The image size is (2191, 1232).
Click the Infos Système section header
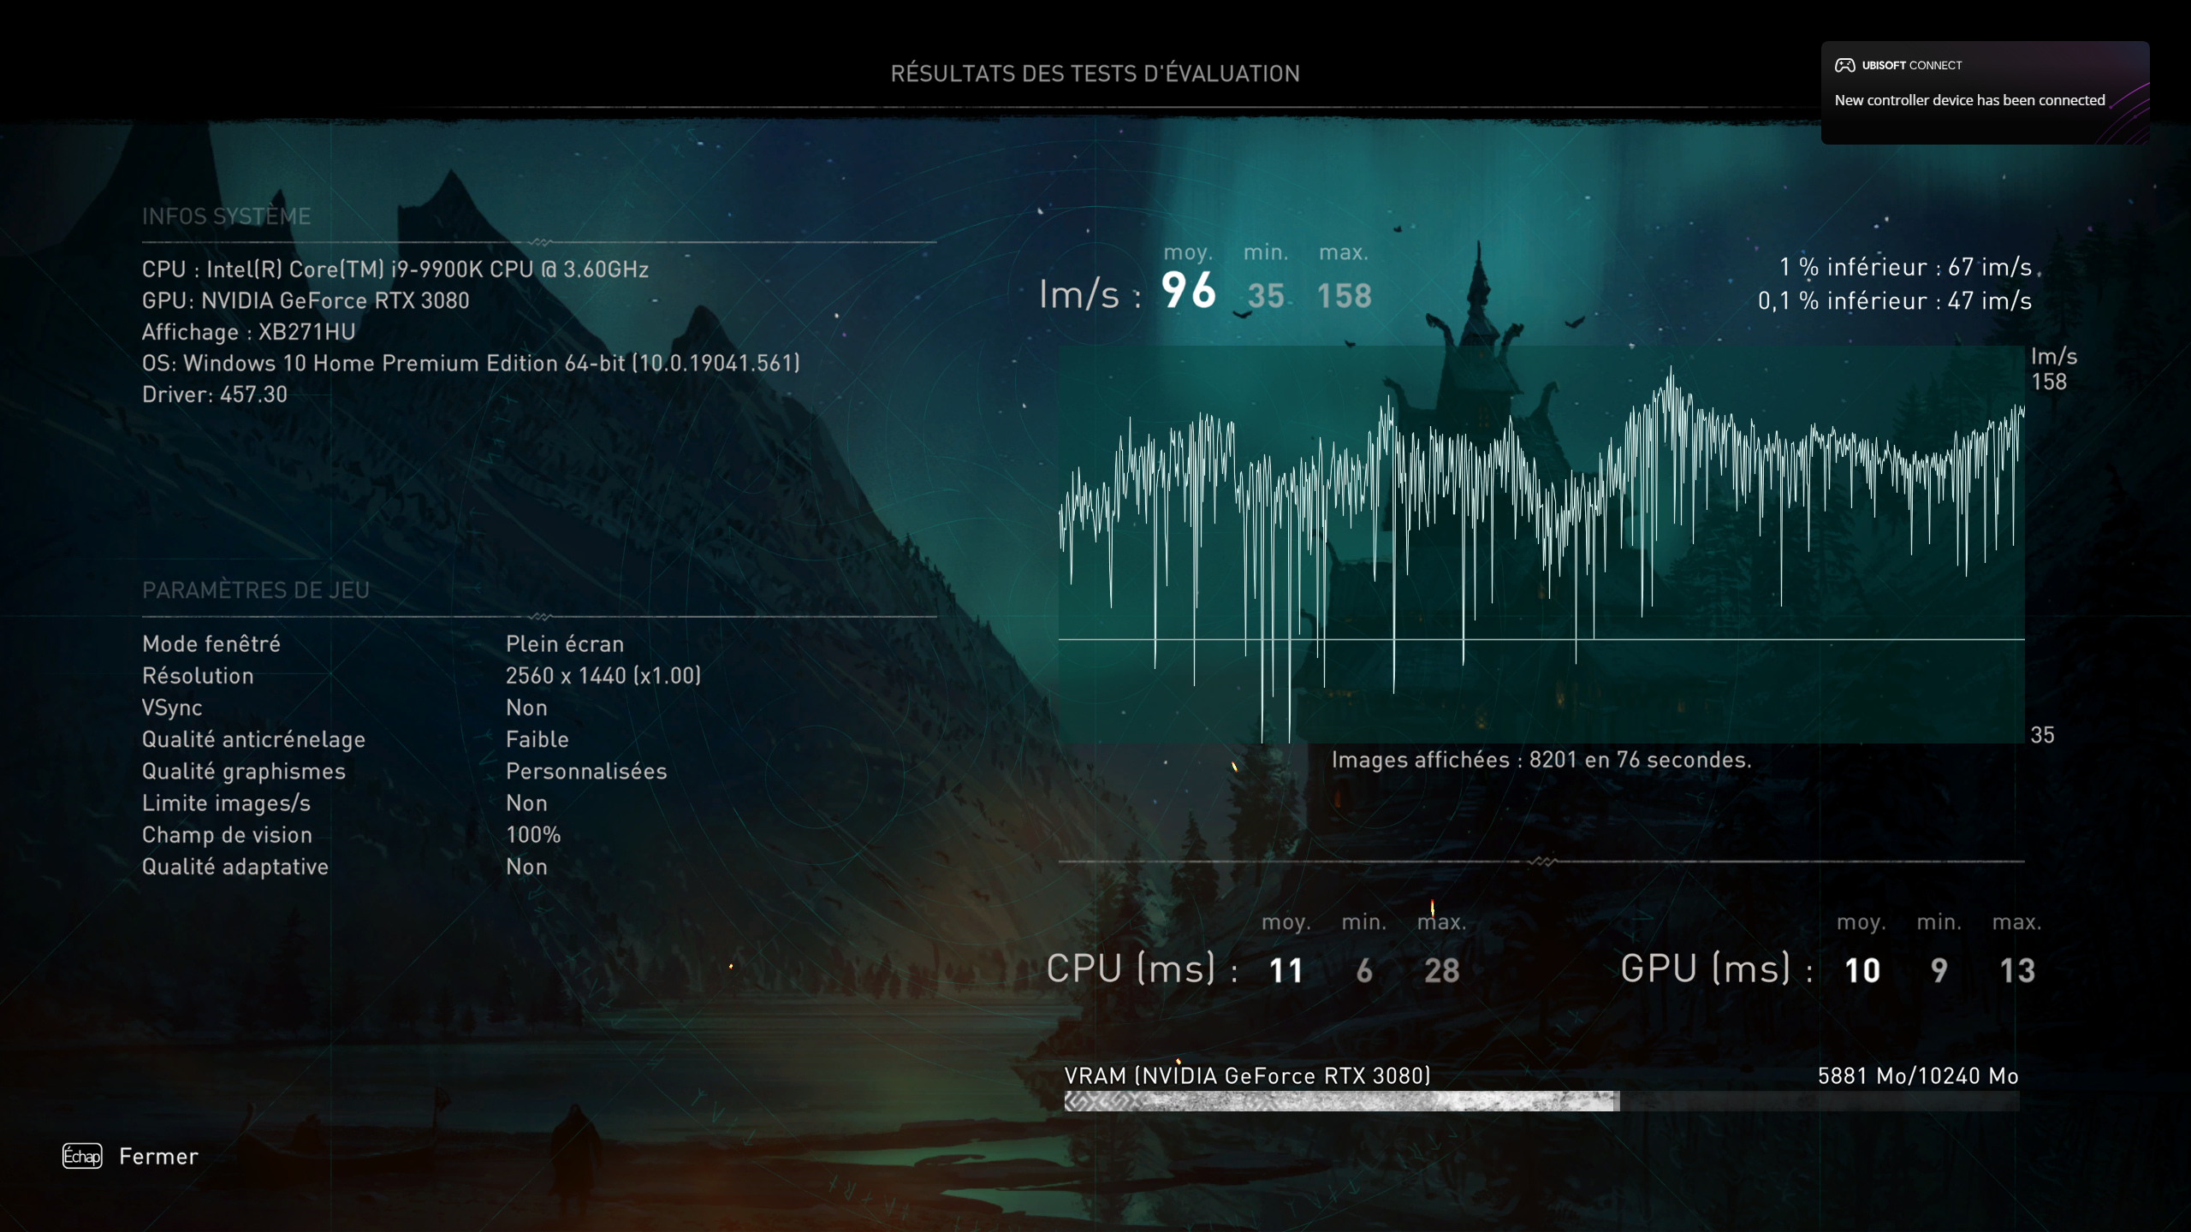click(226, 216)
